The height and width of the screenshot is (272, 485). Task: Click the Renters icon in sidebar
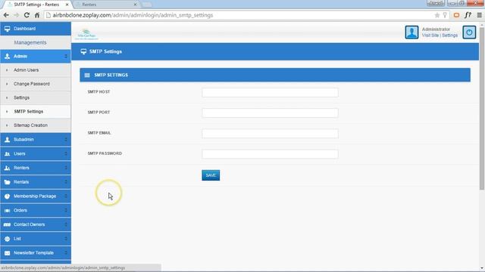click(x=7, y=168)
